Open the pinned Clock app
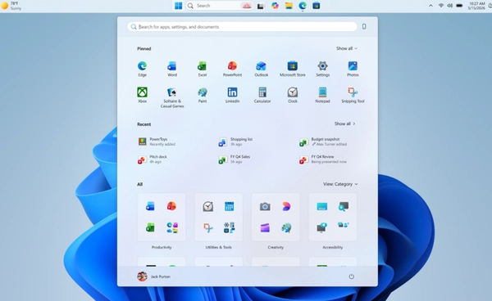This screenshot has height=301, width=492. click(x=293, y=95)
